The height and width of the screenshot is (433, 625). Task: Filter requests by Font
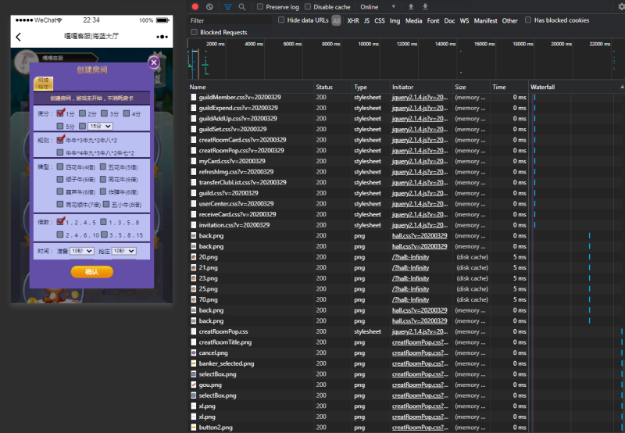pos(433,21)
